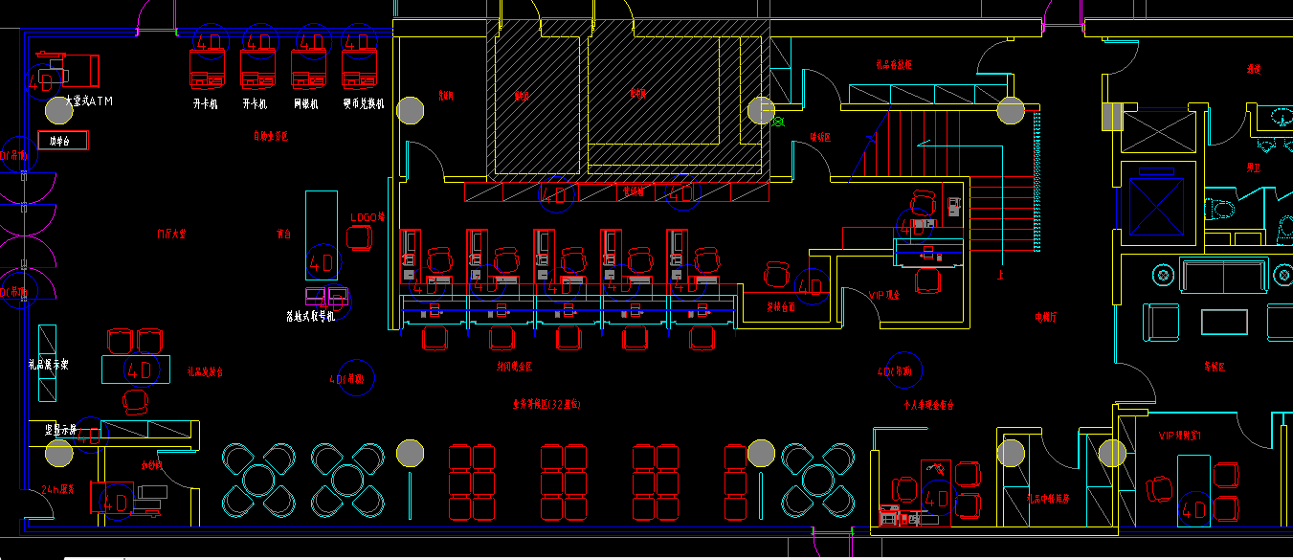Viewport: 1293px width, 560px height.
Task: Select the 前台 label text
Action: pos(283,233)
